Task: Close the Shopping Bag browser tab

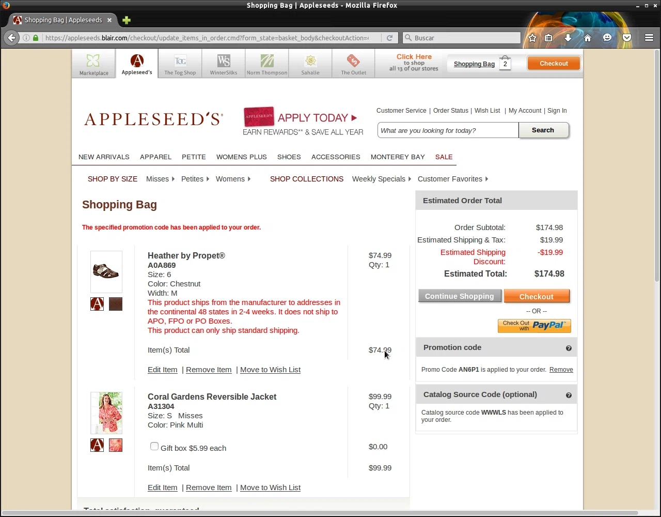Action: (109, 20)
